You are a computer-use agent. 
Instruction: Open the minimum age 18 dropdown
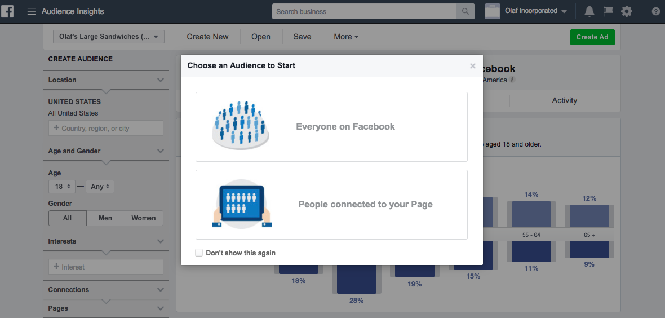[x=61, y=186]
